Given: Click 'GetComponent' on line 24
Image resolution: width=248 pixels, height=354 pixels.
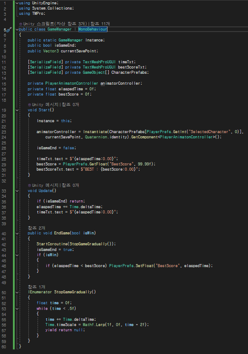Looking at the screenshot, I should tap(145, 137).
